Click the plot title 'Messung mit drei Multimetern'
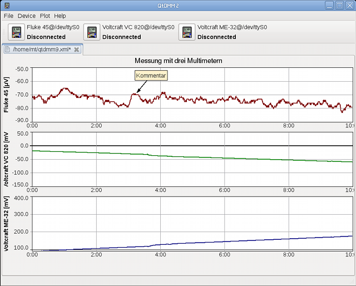356x286 pixels. 179,61
